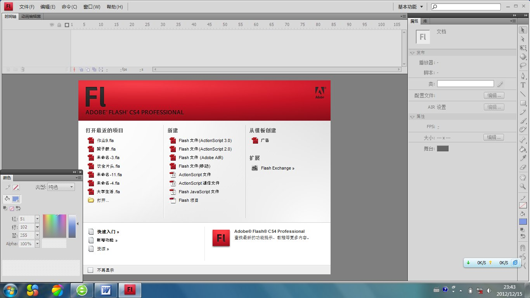
Task: Toggle all layers visibility eye icon
Action: [52, 25]
